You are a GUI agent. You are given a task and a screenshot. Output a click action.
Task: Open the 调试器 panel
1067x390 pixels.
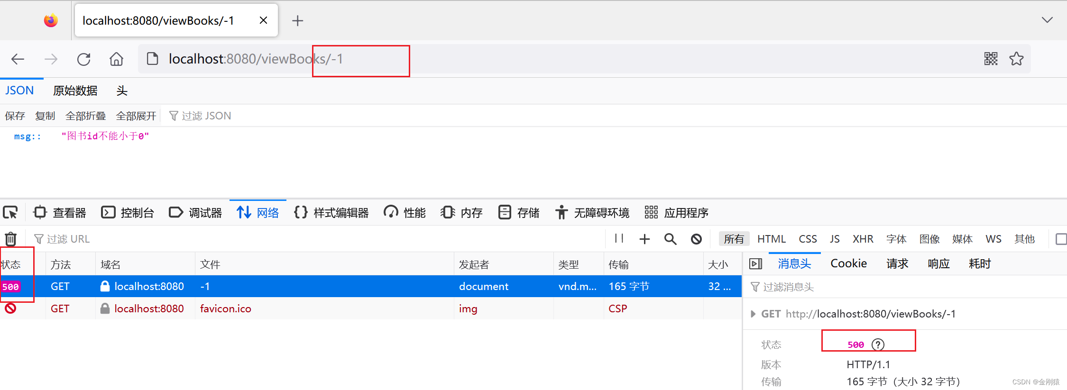coord(195,213)
